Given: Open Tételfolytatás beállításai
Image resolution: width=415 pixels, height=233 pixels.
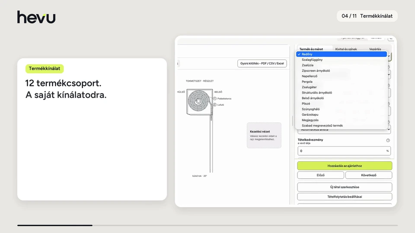Looking at the screenshot, I should point(345,197).
